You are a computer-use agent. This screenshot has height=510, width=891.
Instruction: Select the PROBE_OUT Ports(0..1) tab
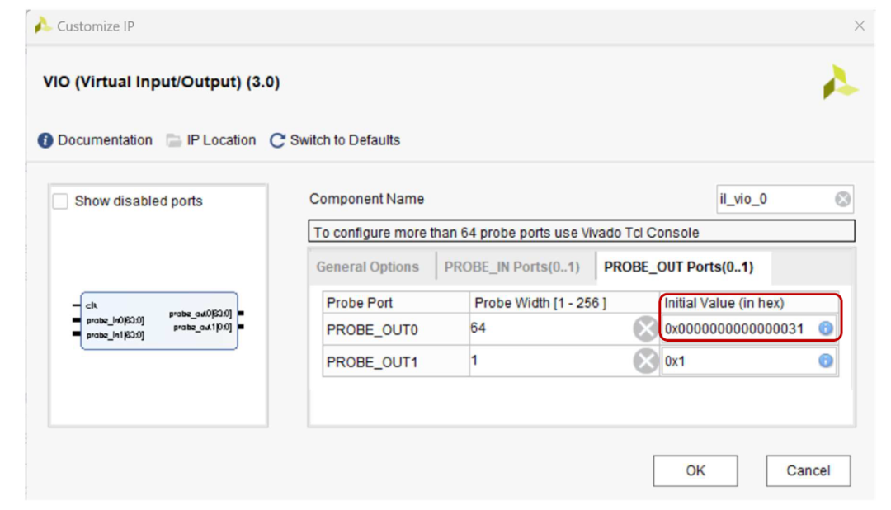pos(678,267)
